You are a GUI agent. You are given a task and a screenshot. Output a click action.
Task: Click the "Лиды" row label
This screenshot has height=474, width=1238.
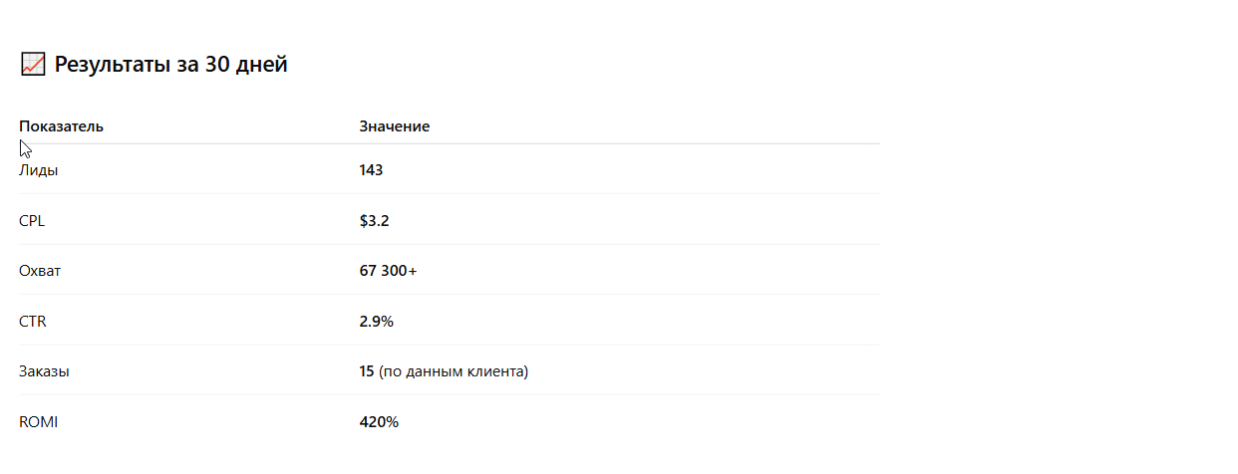39,170
